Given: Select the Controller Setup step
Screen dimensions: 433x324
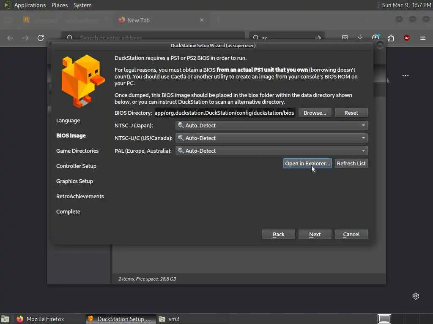Looking at the screenshot, I should pyautogui.click(x=76, y=166).
